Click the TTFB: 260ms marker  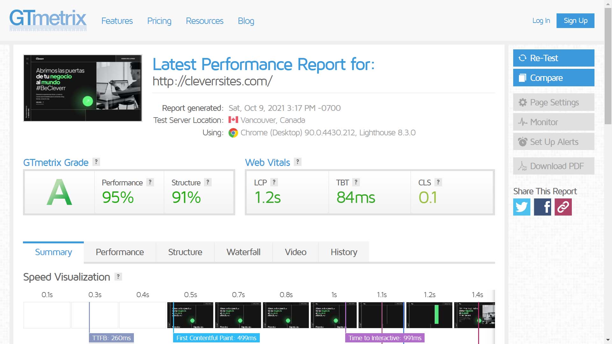[x=111, y=338]
